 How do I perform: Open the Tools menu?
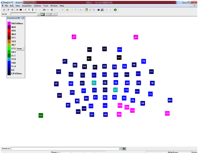click(46, 6)
